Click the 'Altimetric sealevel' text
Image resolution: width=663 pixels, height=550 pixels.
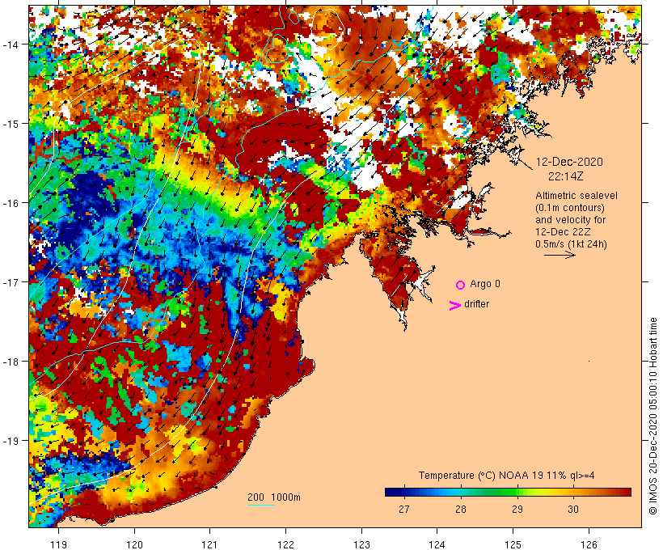pyautogui.click(x=576, y=196)
